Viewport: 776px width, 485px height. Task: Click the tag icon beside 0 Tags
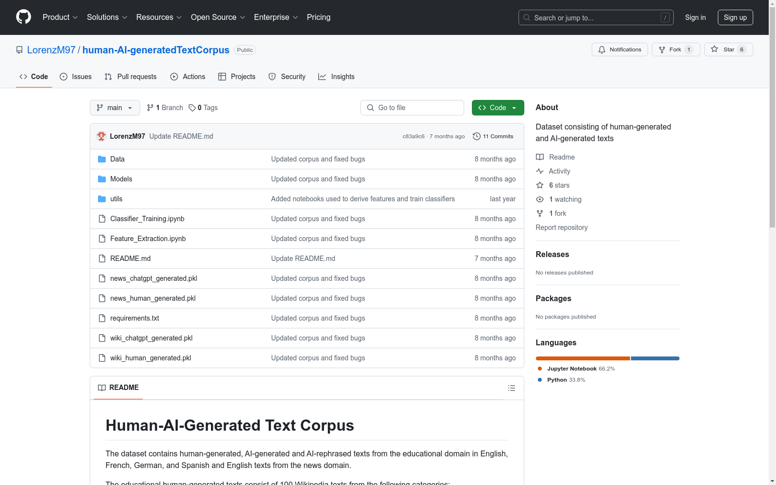coord(192,108)
